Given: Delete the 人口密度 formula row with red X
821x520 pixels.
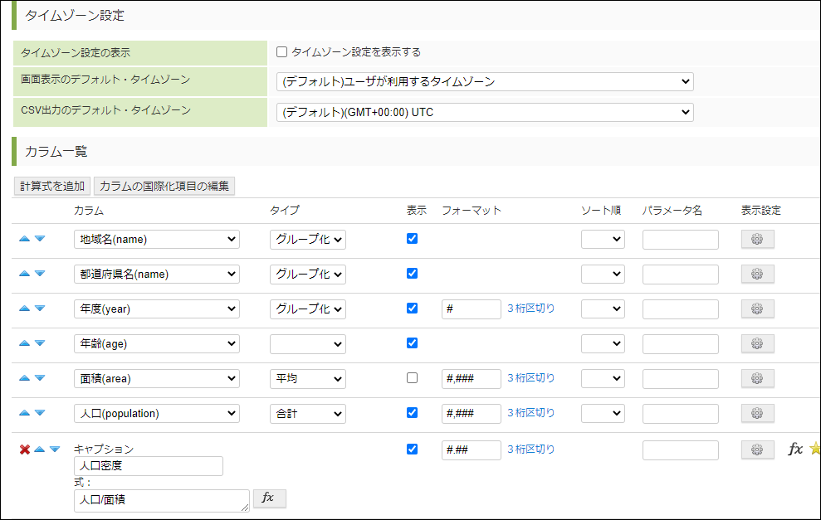Looking at the screenshot, I should tap(25, 450).
